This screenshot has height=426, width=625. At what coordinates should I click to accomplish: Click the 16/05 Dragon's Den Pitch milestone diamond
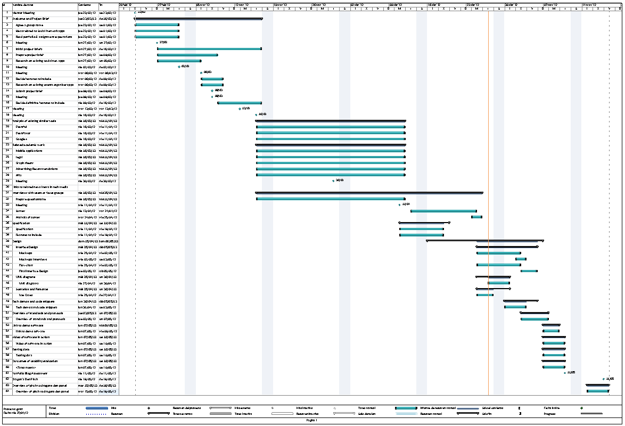[x=603, y=378]
